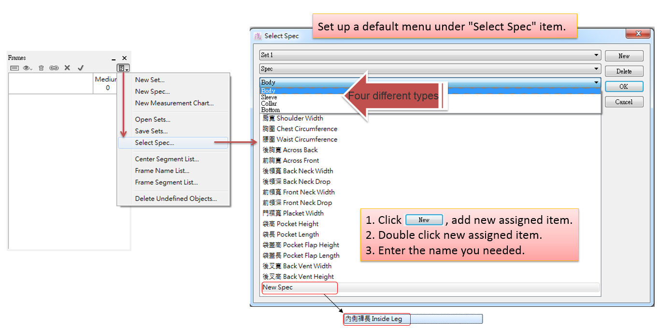Viewport: 660px width, 329px height.
Task: Click the trash can delete icon
Action: (x=42, y=68)
